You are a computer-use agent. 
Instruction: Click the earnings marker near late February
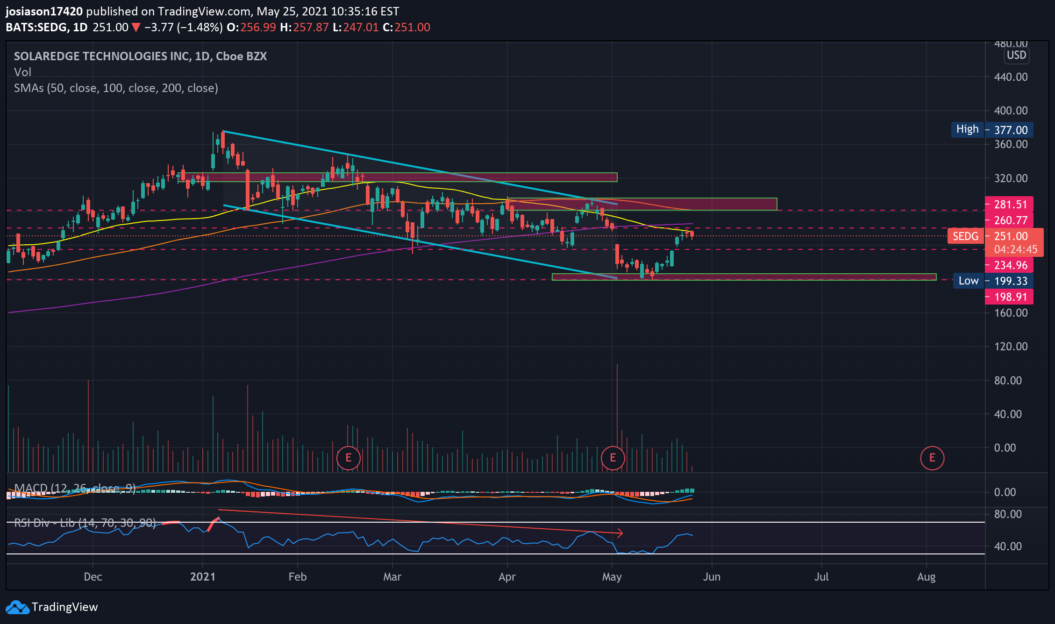click(349, 458)
